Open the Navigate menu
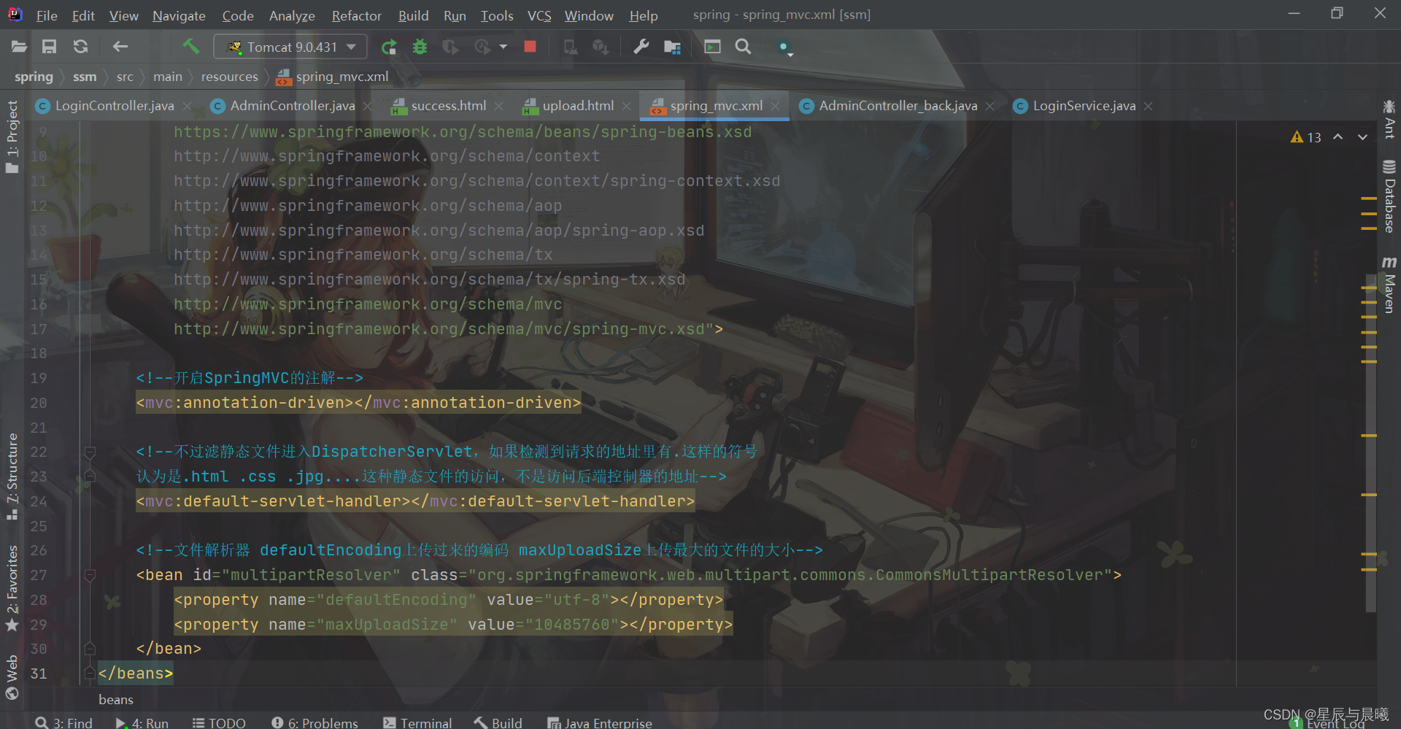1401x729 pixels. [x=179, y=15]
